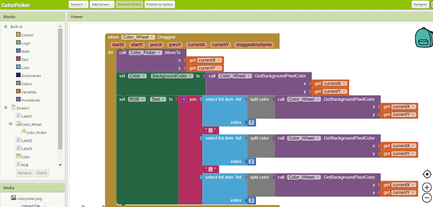Screen dimensions: 433x207
Task: Click the Upload File button
Action: [32, 205]
